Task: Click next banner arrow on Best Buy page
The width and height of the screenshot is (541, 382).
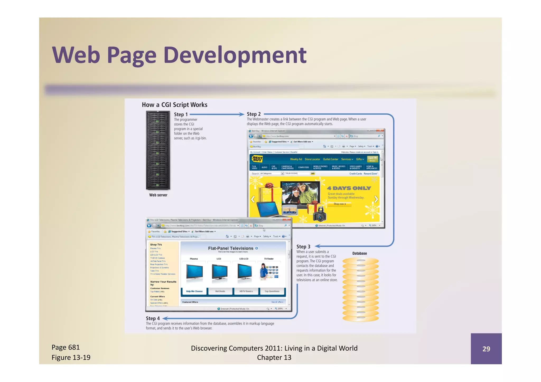Action: point(376,199)
